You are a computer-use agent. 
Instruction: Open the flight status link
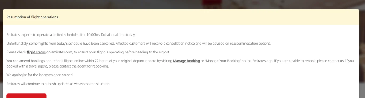tap(36, 52)
